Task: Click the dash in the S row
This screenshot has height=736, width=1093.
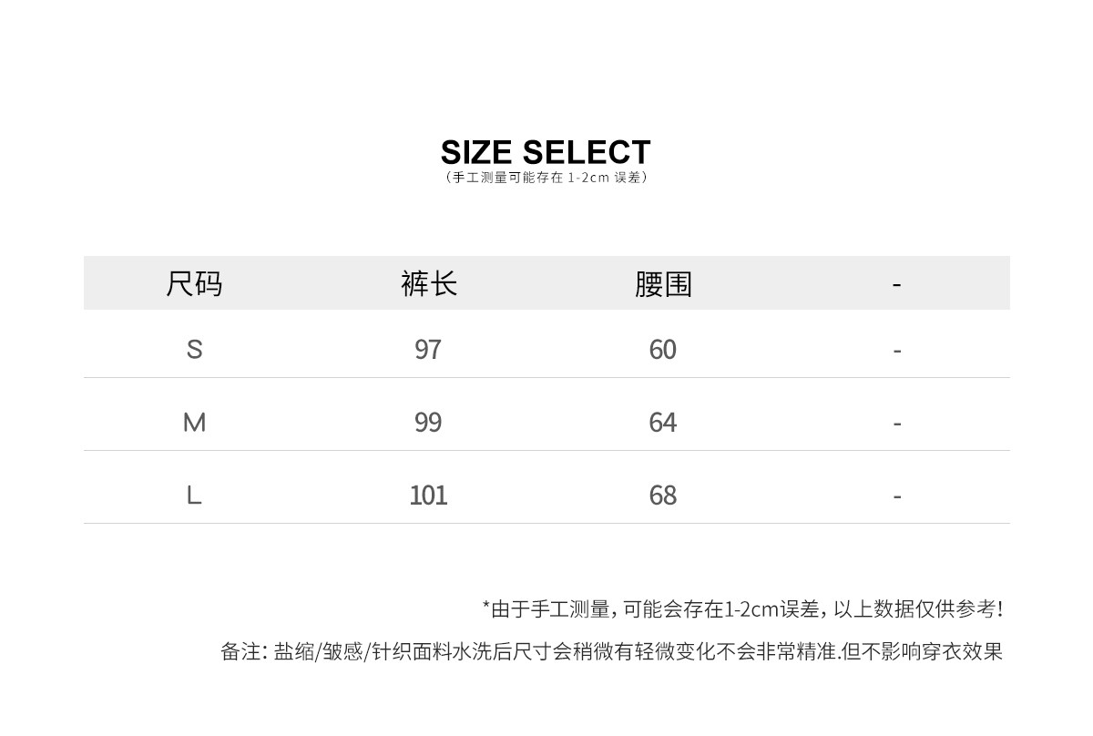Action: click(897, 351)
